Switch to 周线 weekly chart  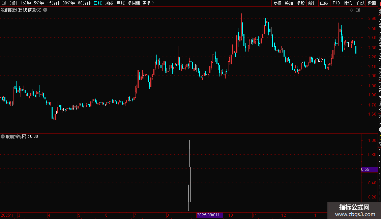pyautogui.click(x=109, y=3)
